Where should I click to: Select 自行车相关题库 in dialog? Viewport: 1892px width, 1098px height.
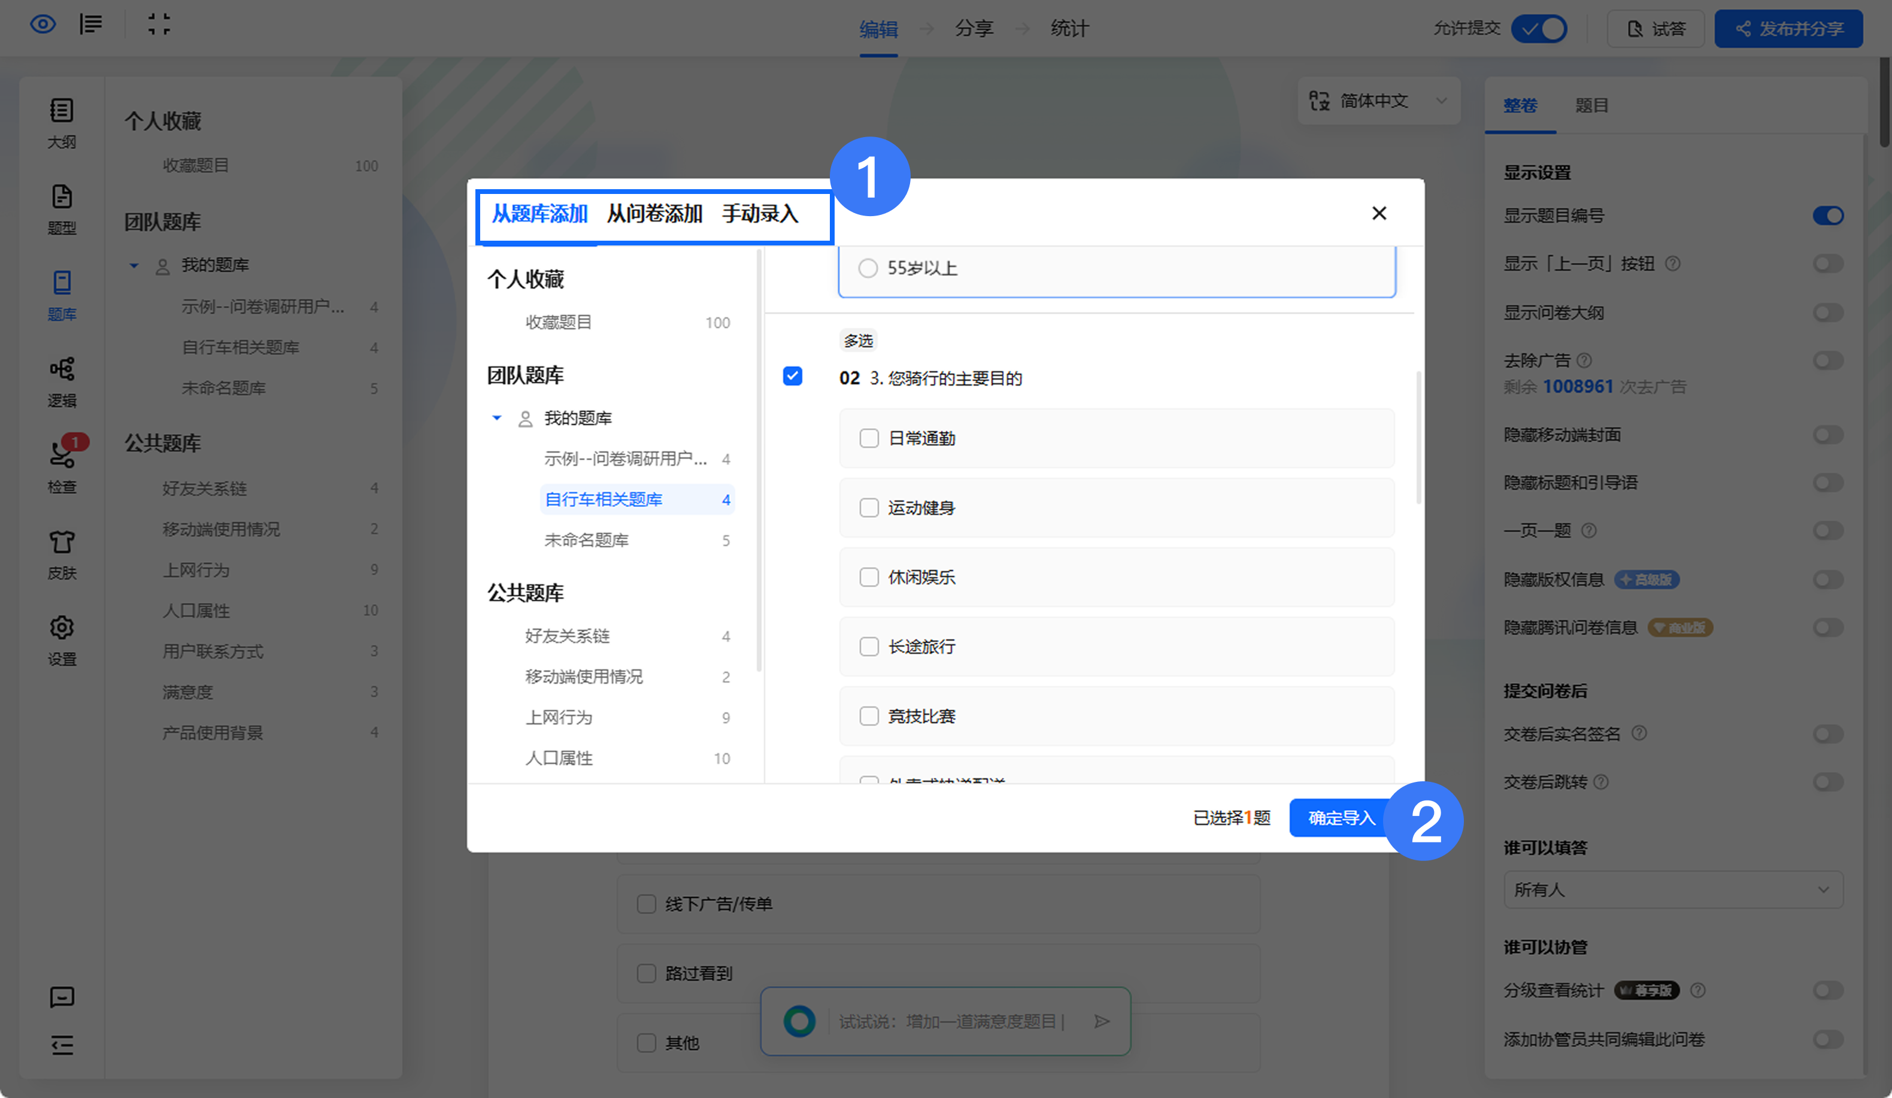pyautogui.click(x=636, y=500)
